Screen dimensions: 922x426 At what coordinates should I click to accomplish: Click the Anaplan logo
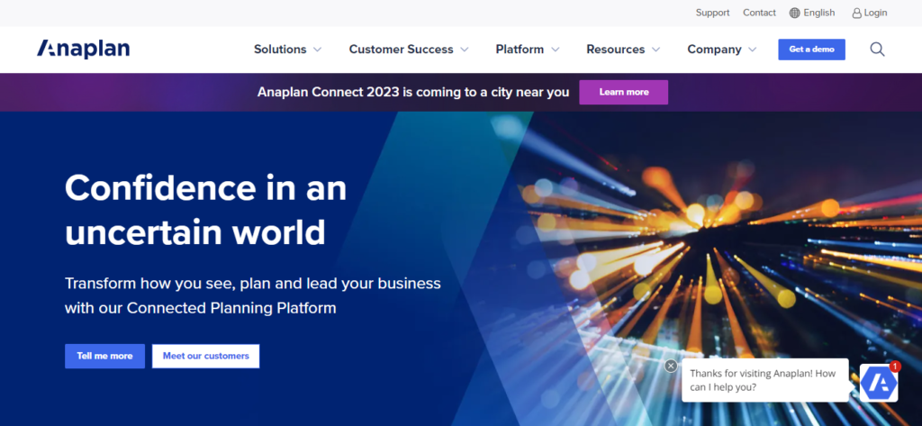(x=83, y=49)
